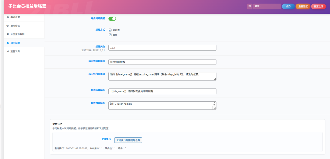Run 立即执行到期提醒任务 button

point(128,140)
